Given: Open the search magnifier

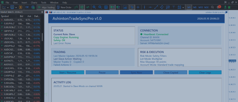Looking at the screenshot, I should pos(212,7).
